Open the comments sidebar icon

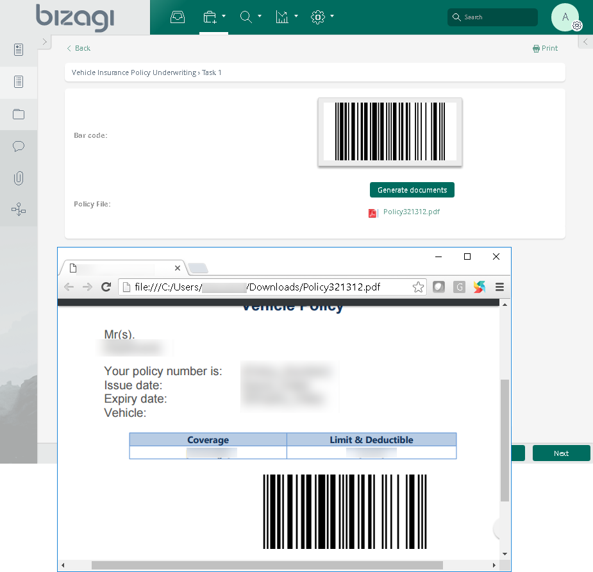pos(19,146)
